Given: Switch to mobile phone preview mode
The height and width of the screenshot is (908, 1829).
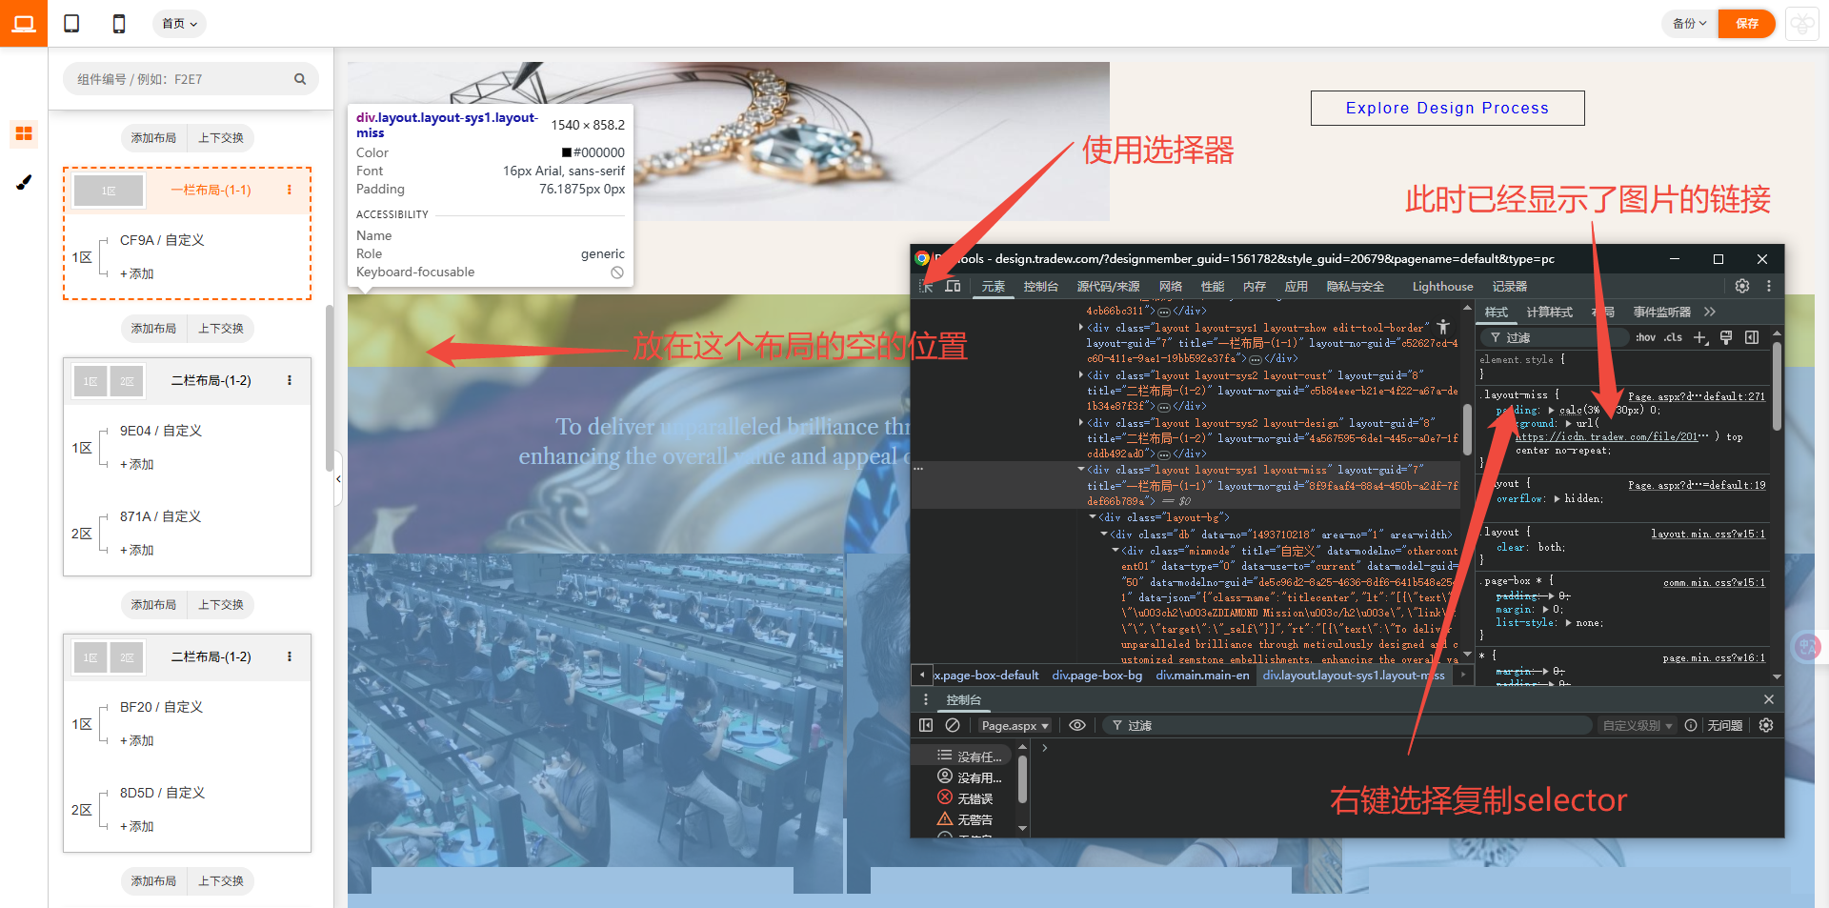Looking at the screenshot, I should 119,24.
